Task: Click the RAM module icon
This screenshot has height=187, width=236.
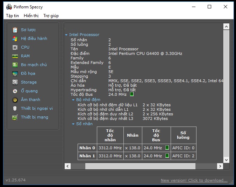Action: click(x=15, y=56)
